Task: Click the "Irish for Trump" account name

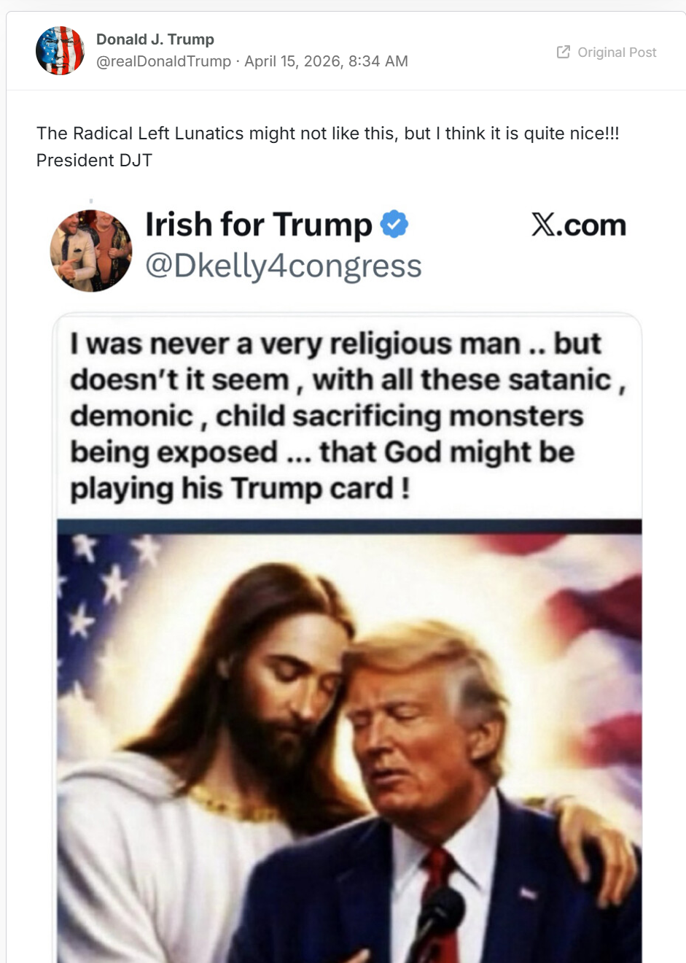Action: coord(258,225)
